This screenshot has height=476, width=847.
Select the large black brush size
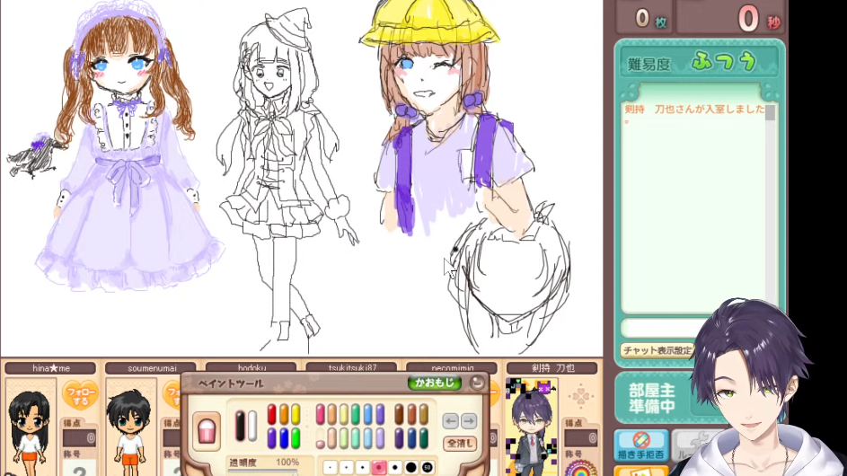(x=411, y=467)
